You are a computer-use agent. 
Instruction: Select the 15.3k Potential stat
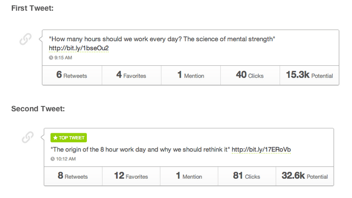309,75
